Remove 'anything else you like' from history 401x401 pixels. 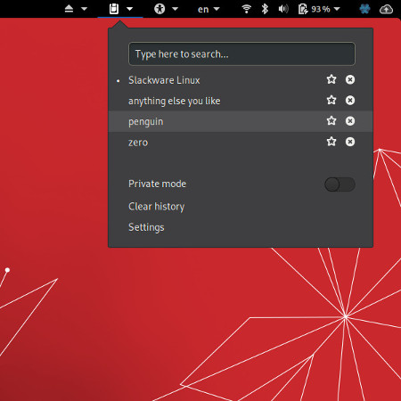[350, 101]
